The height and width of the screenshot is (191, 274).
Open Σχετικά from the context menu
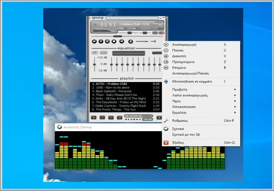pos(201,129)
